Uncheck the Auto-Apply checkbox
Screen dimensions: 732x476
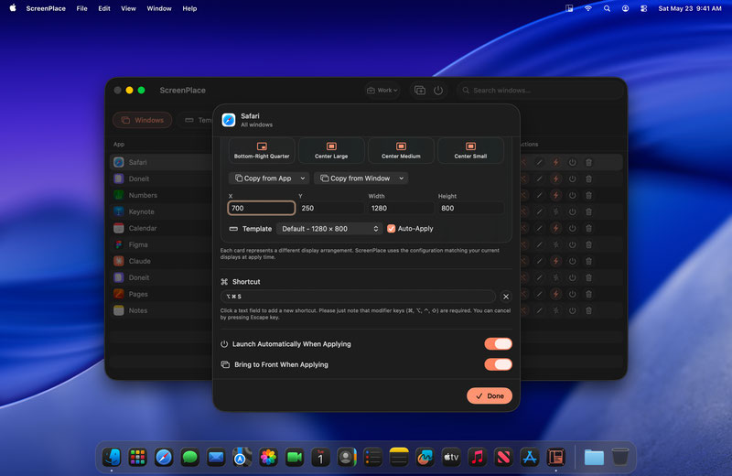click(392, 229)
